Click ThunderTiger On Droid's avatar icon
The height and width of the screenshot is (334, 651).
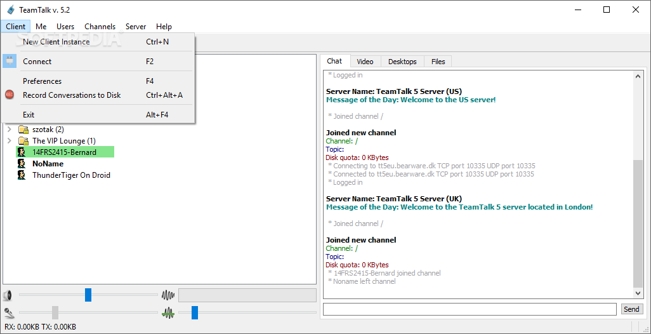coord(22,175)
